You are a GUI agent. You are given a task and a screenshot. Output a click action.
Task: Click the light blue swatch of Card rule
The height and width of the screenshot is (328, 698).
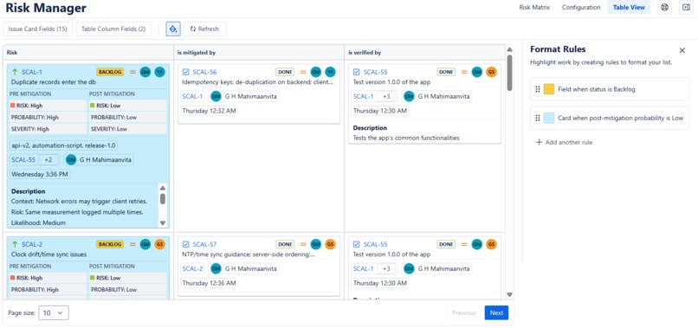(x=549, y=118)
